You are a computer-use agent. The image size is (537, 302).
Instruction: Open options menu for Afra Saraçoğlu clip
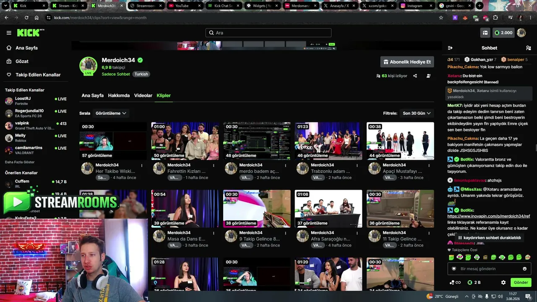357,233
